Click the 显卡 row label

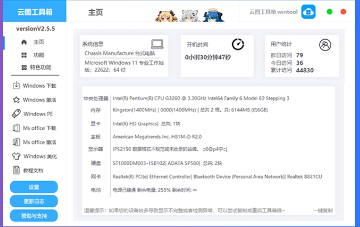(95, 123)
